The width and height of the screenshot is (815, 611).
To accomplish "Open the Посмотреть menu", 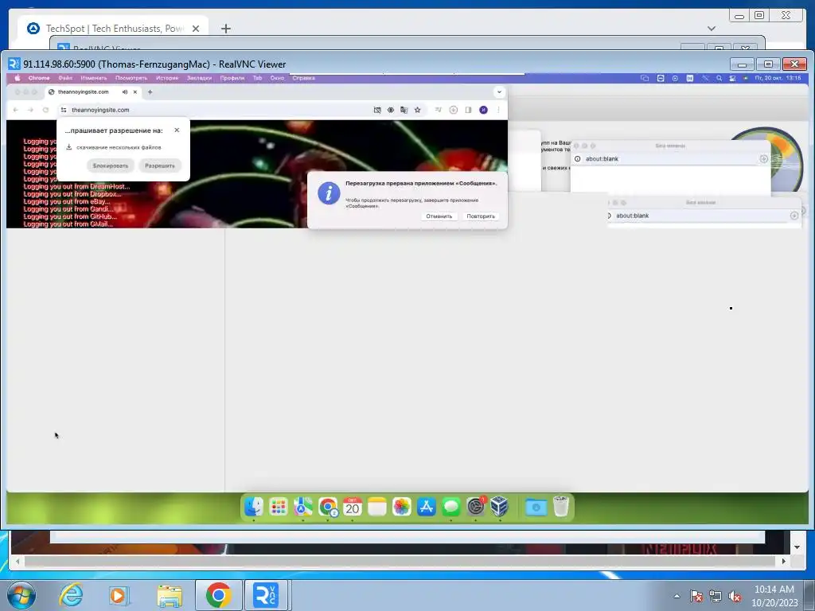I will coord(131,78).
